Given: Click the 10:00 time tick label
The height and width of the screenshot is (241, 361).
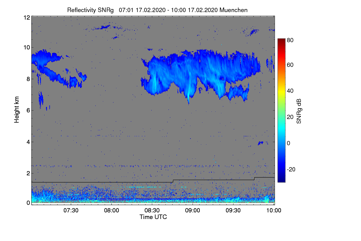Looking at the screenshot, I should click(274, 210).
